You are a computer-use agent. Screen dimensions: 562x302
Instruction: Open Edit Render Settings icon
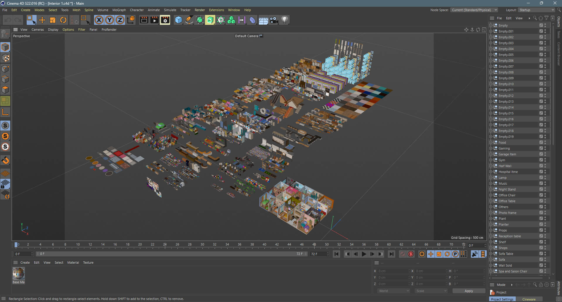point(165,20)
